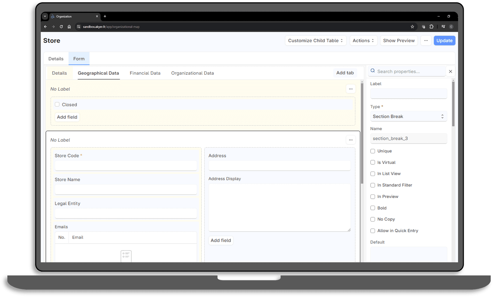493x297 pixels.
Task: Click the No. column header in Emails table
Action: pyautogui.click(x=62, y=237)
